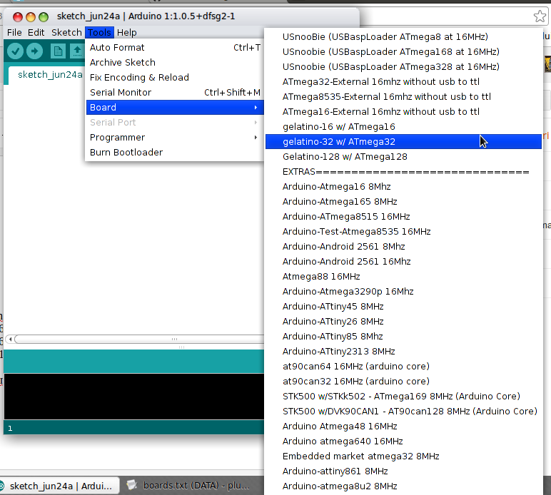551x495 pixels.
Task: Select Arduino-Atmega3290p 16Mhz board
Action: (x=403, y=292)
